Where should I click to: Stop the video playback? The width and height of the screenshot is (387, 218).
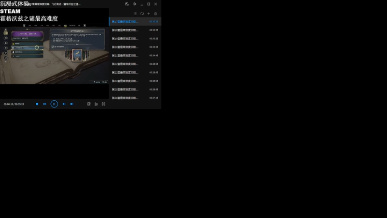[x=37, y=104]
